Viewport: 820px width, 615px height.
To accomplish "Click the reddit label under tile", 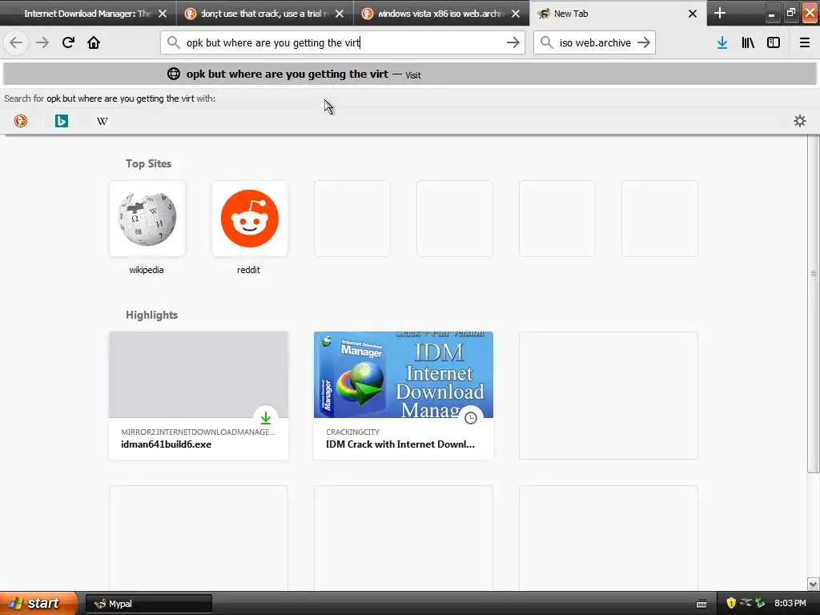I will [x=248, y=270].
